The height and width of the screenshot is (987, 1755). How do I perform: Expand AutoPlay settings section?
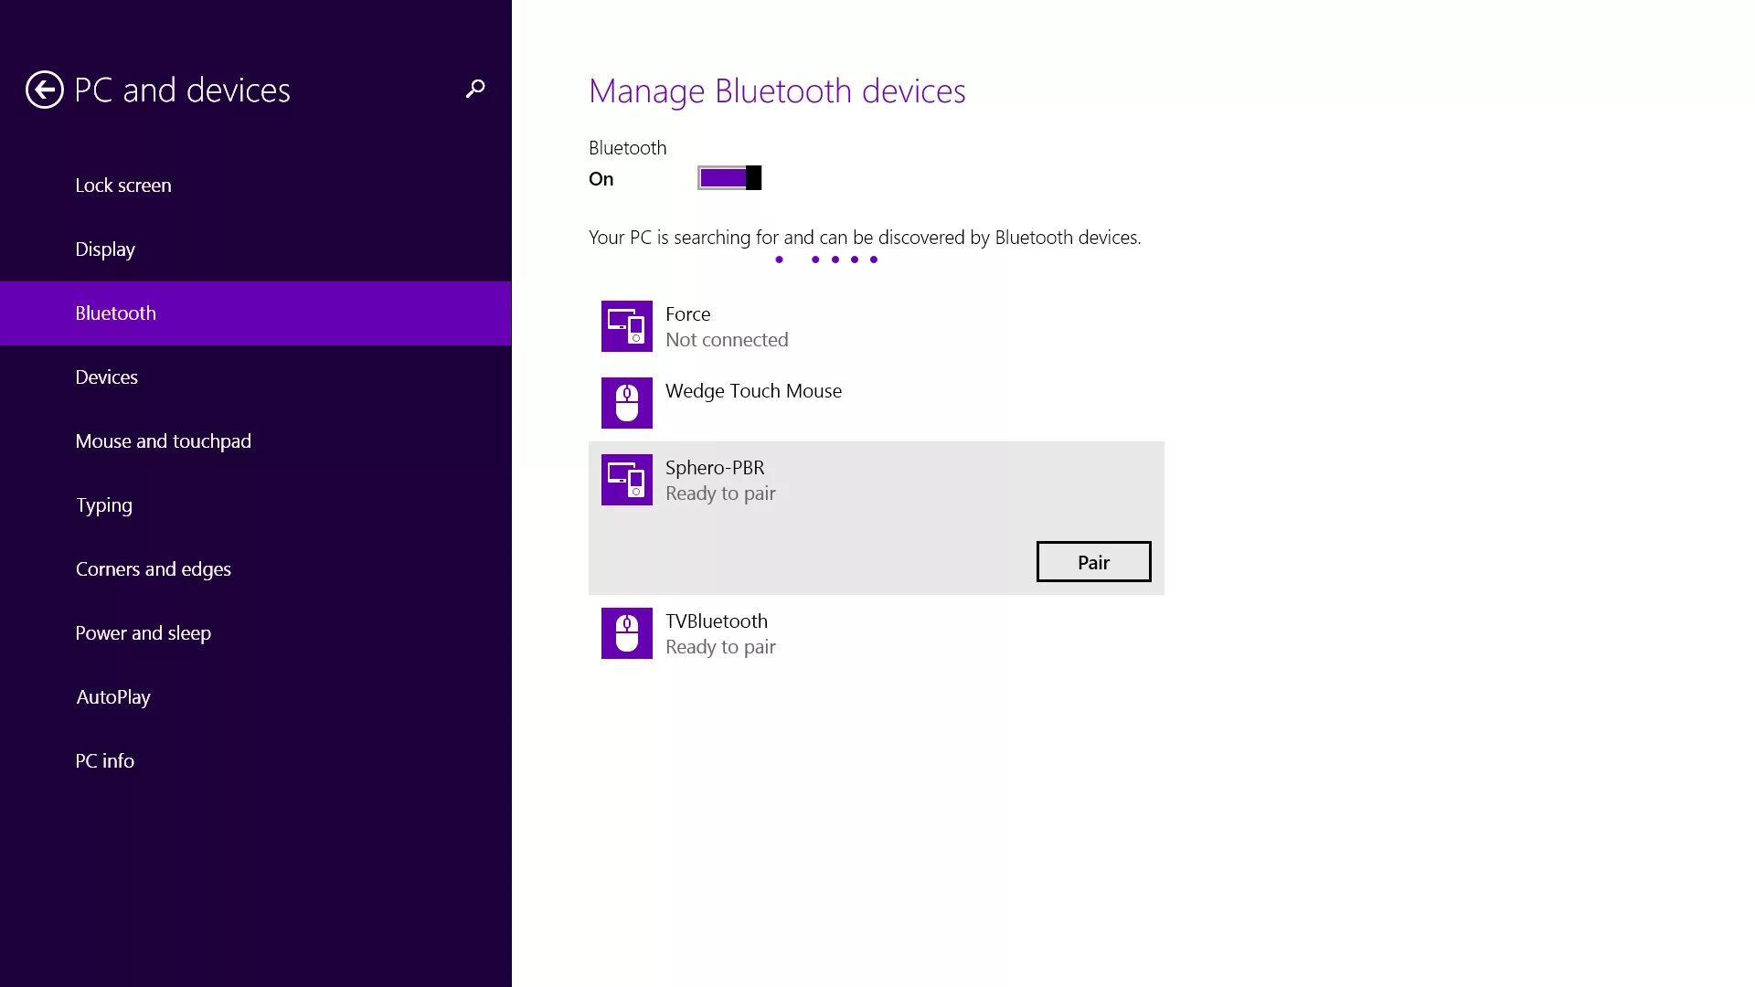pyautogui.click(x=113, y=696)
